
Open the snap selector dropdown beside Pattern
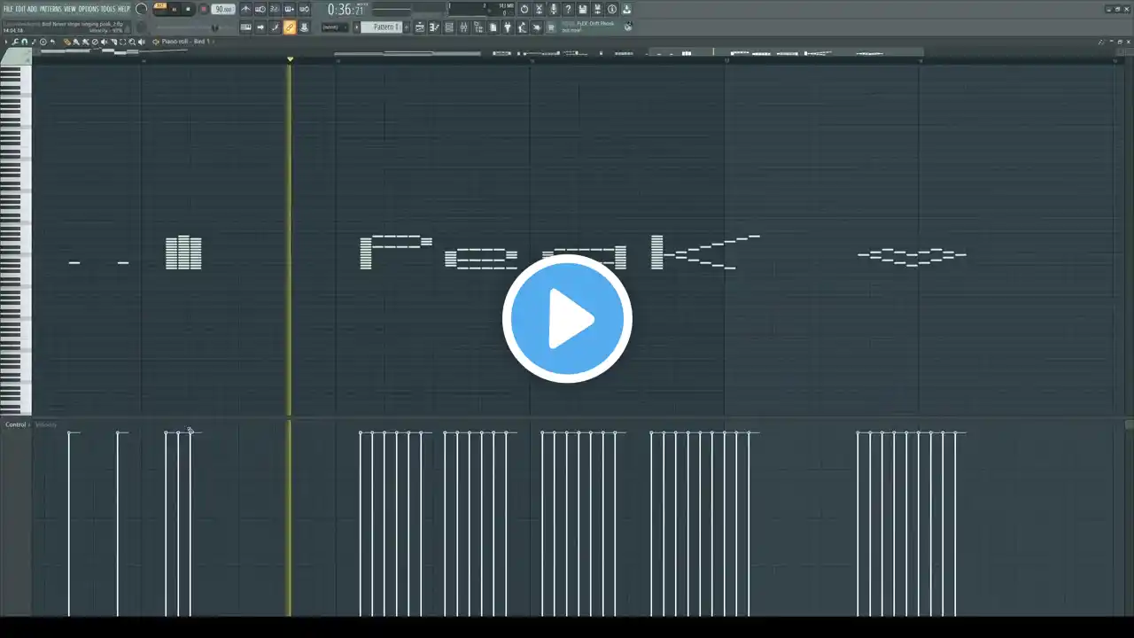tap(335, 27)
